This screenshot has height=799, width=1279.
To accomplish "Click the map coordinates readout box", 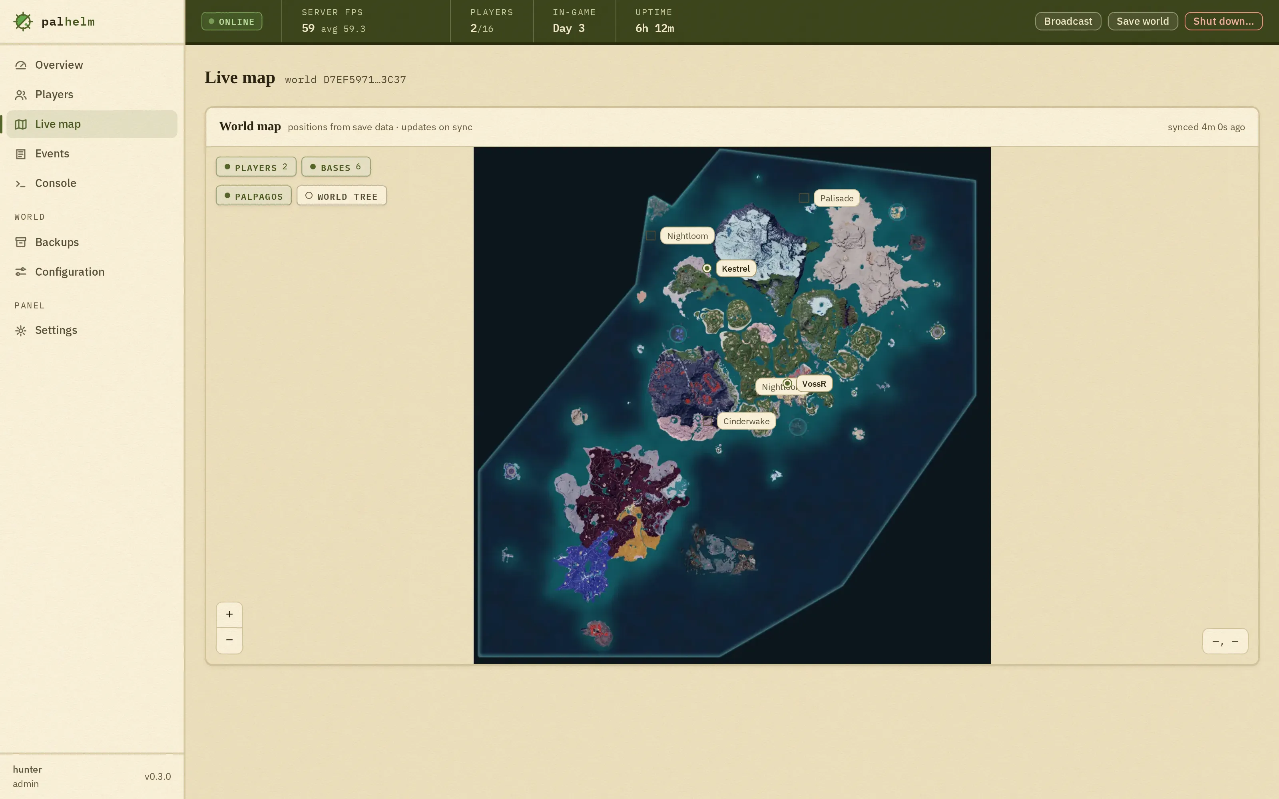I will click(1225, 641).
